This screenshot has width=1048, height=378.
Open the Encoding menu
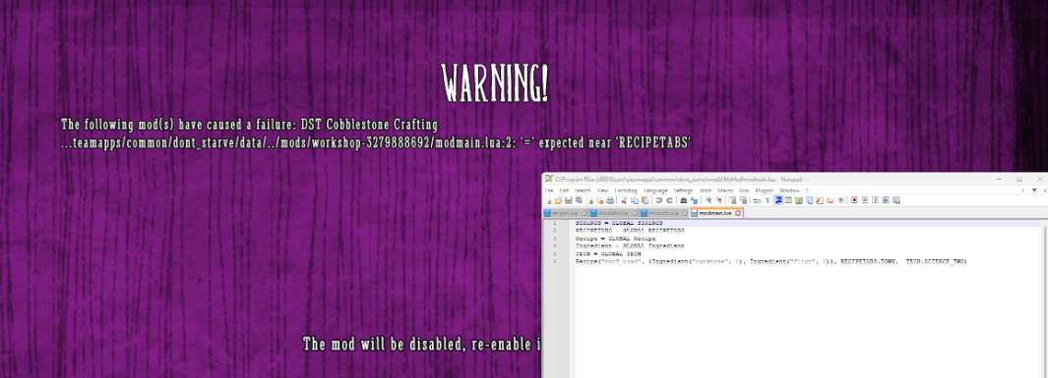pyautogui.click(x=626, y=190)
